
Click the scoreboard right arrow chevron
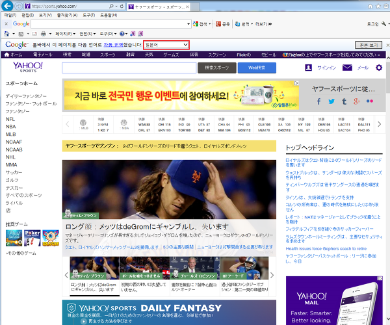tap(380, 124)
